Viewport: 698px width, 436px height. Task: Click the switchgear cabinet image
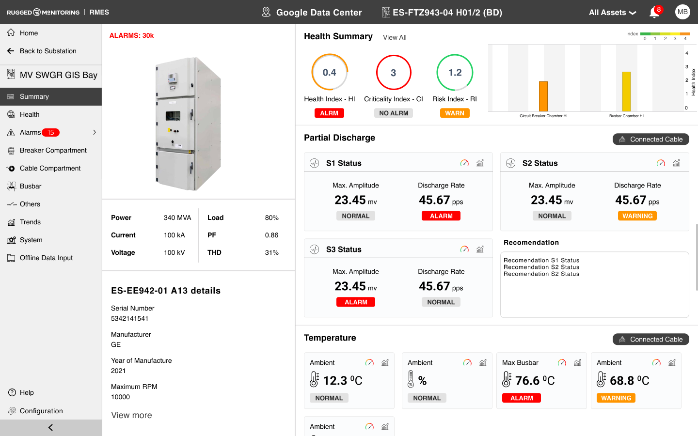pos(189,124)
